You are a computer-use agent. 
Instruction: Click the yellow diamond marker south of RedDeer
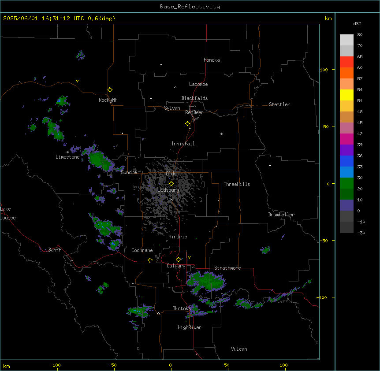[x=188, y=124]
